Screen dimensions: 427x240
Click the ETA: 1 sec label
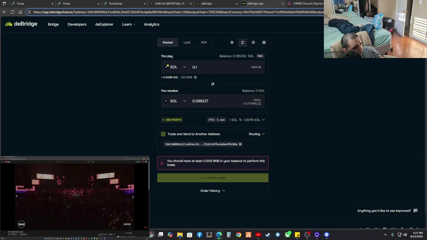(217, 120)
